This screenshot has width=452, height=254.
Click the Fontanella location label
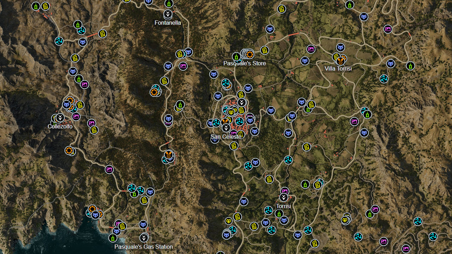coord(168,23)
